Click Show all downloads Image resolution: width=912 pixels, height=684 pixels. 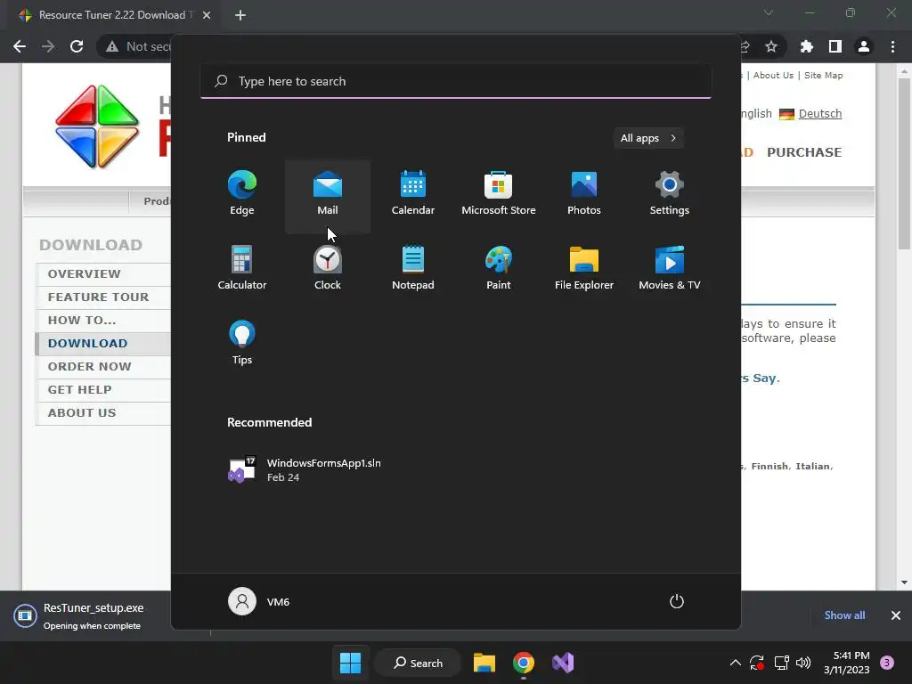pyautogui.click(x=844, y=615)
